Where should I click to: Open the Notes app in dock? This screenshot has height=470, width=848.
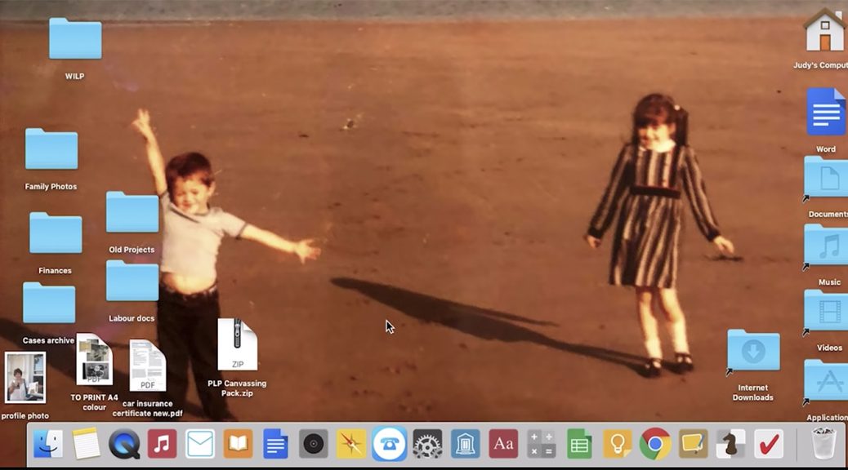pyautogui.click(x=86, y=444)
